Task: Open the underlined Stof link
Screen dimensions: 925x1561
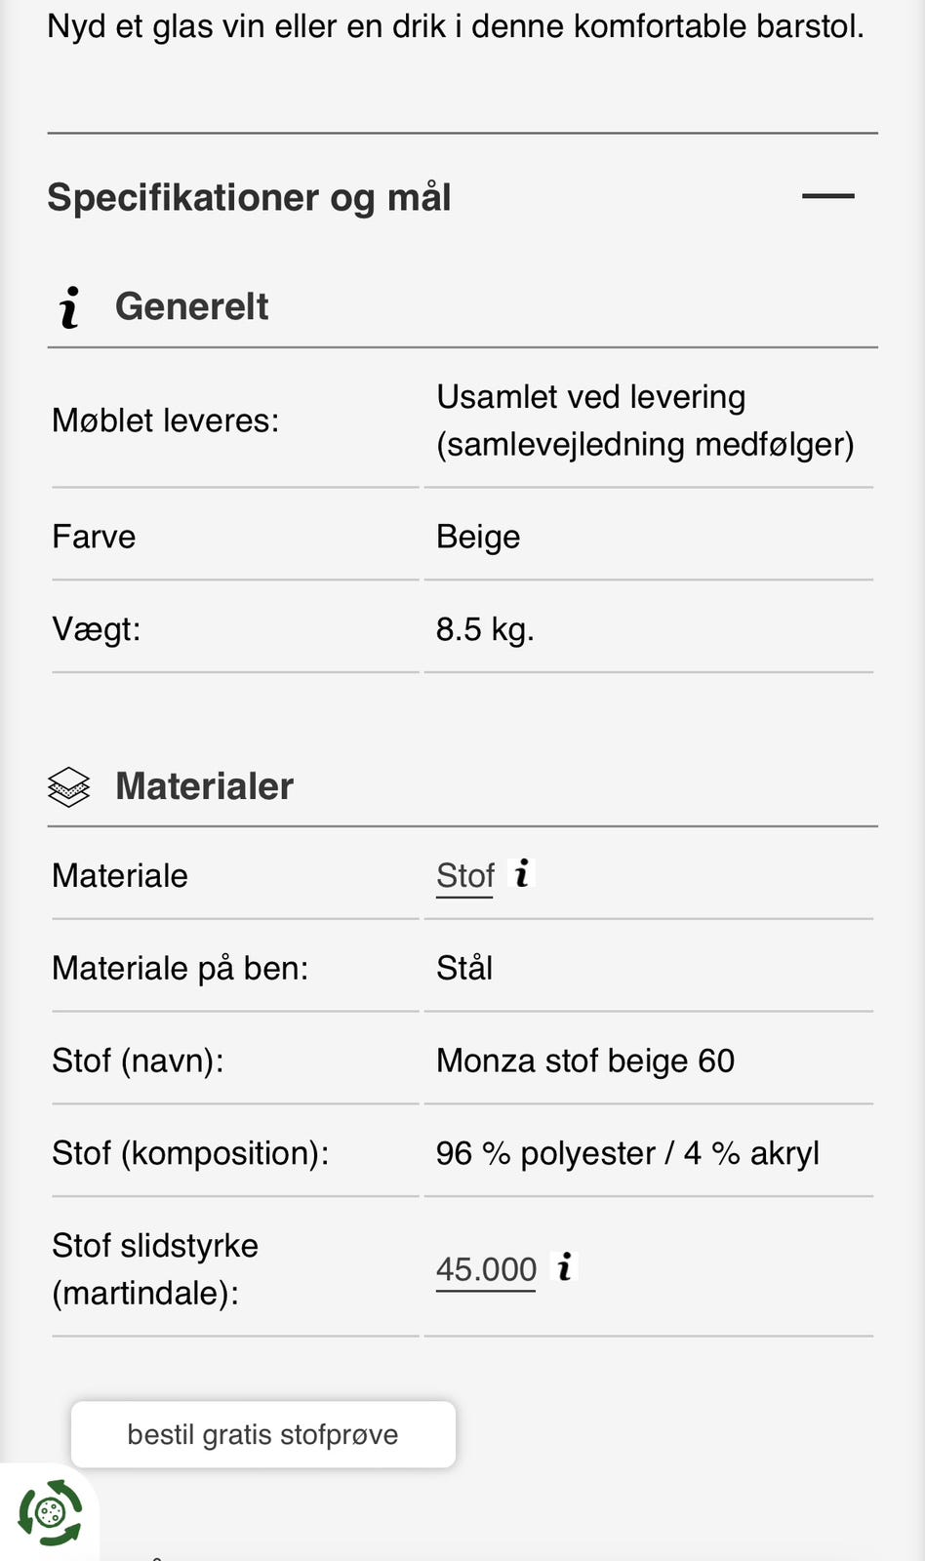Action: (x=464, y=876)
